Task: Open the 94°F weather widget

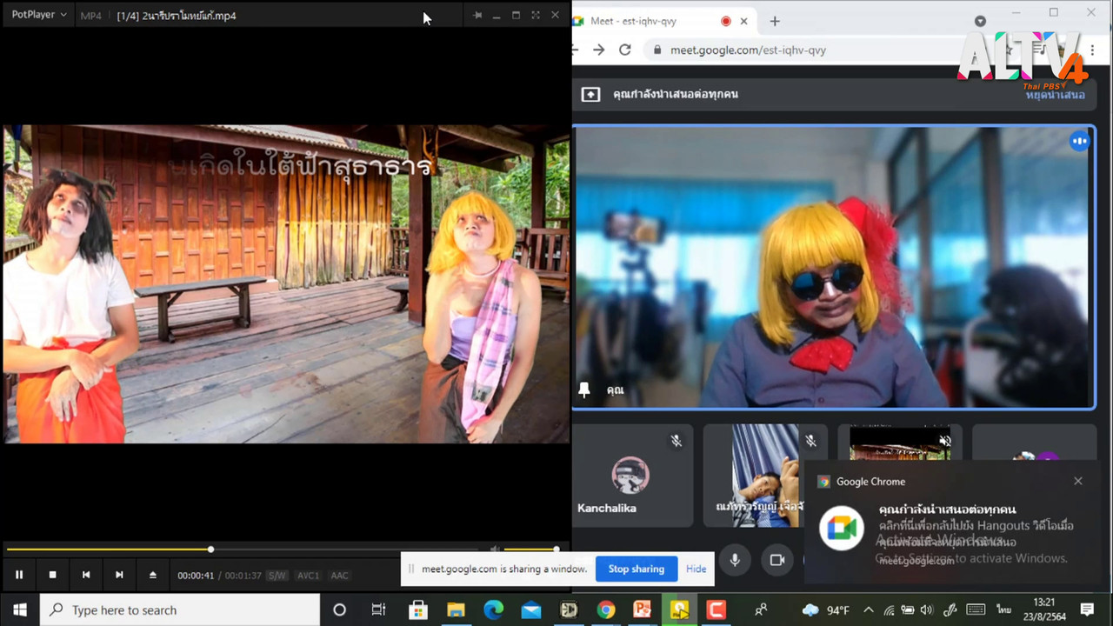Action: [x=826, y=609]
